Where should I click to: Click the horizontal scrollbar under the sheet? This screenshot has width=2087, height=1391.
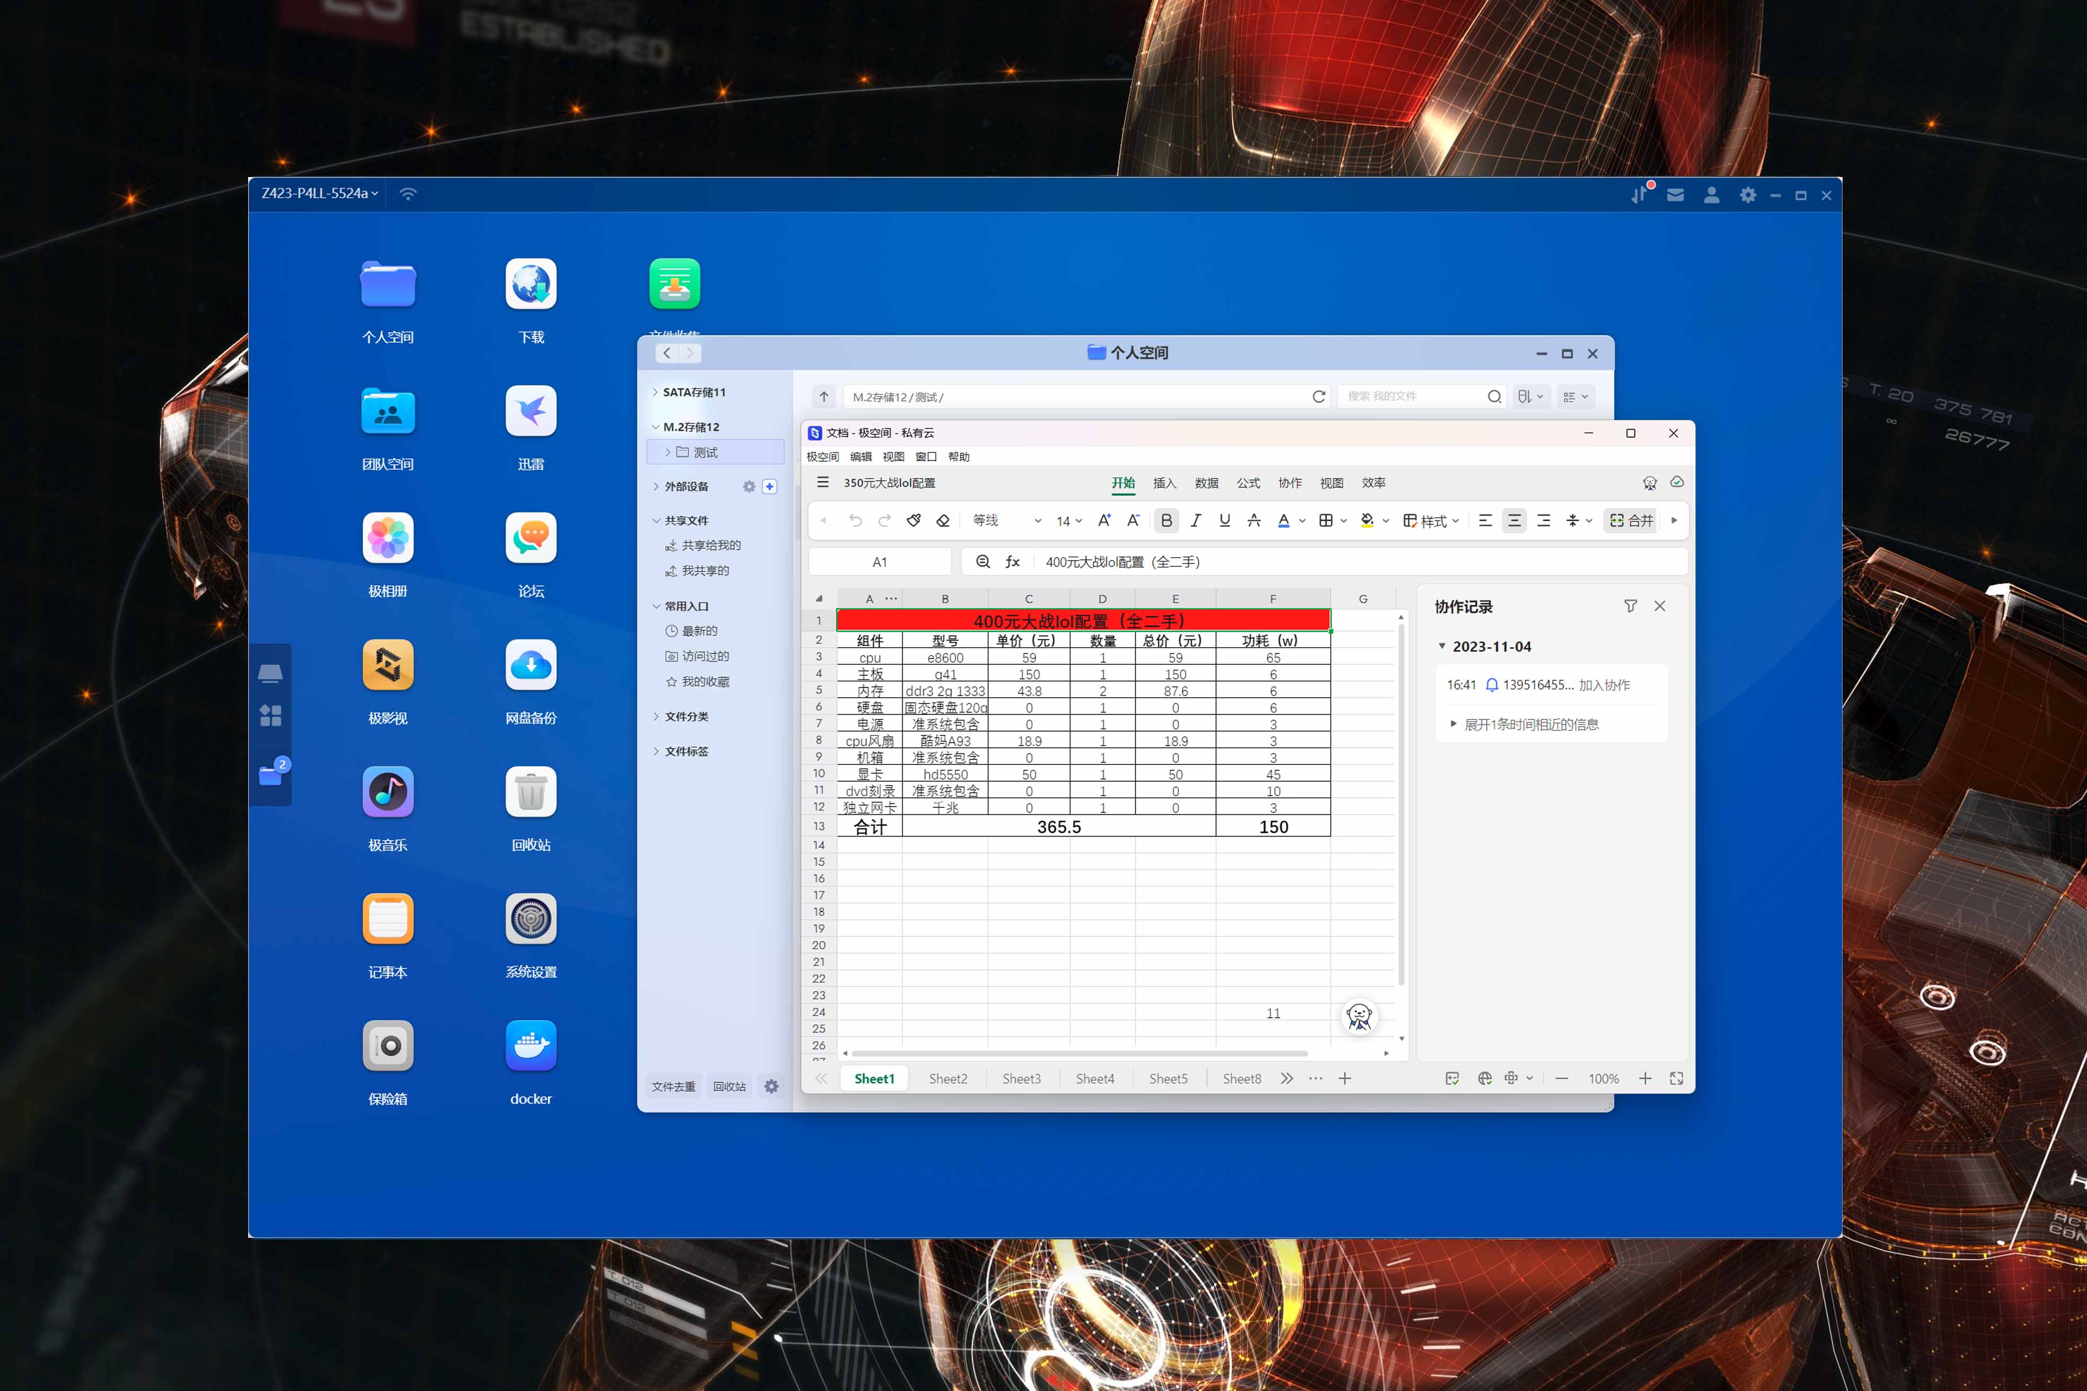coord(1080,1054)
